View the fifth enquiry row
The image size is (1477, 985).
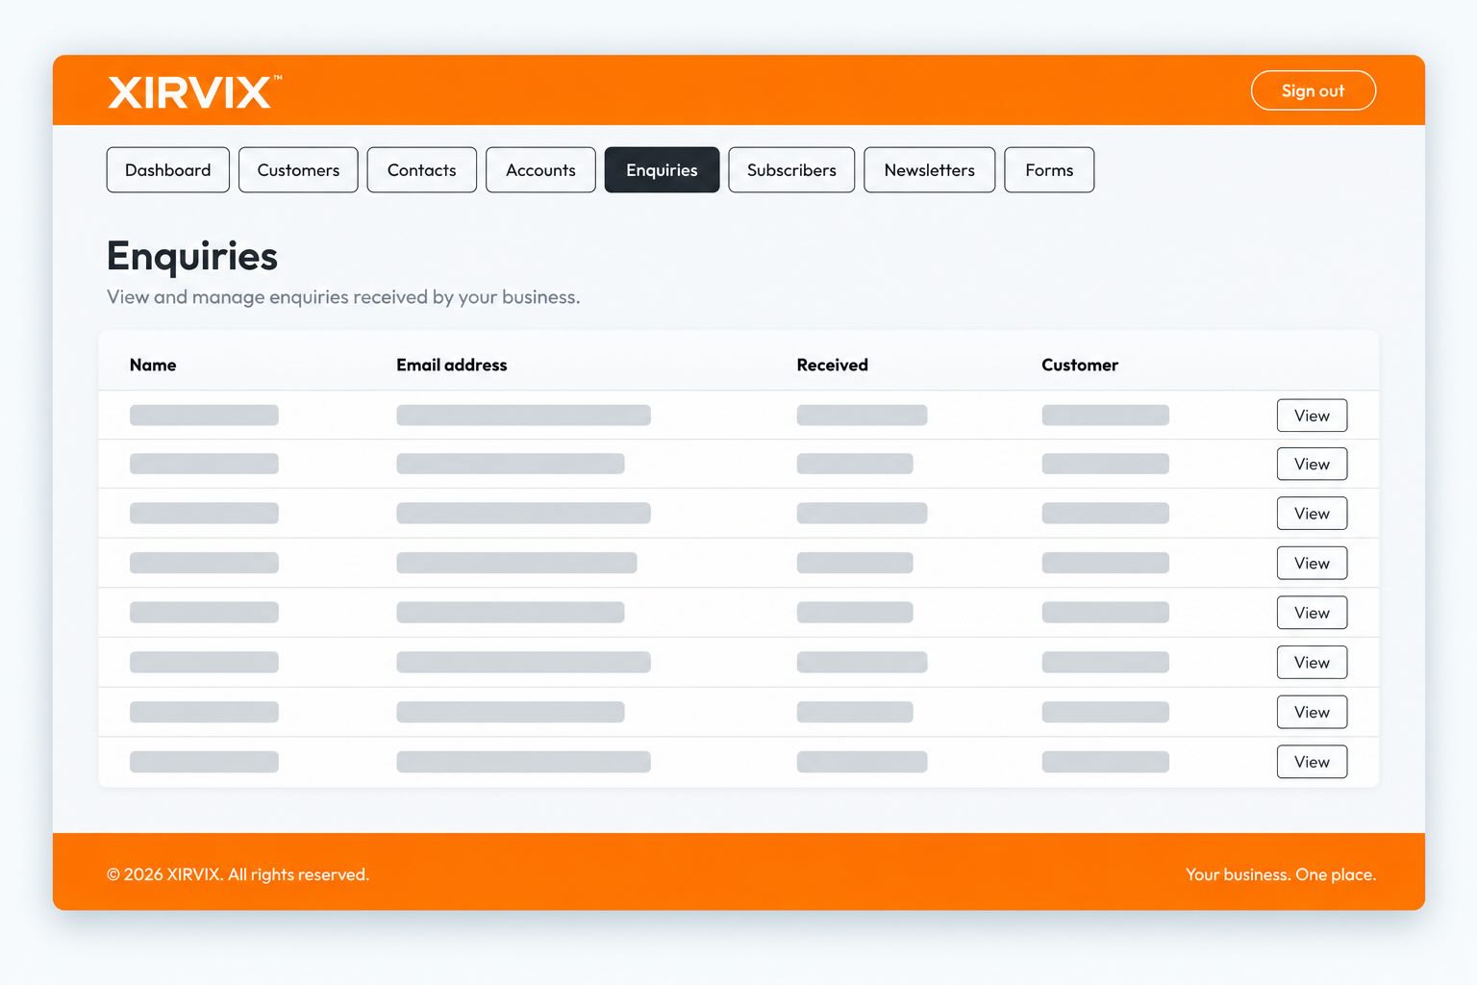coord(1312,613)
